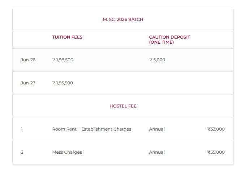Click the ₹33,000 room rent amount
244x180 pixels.
tap(216, 129)
